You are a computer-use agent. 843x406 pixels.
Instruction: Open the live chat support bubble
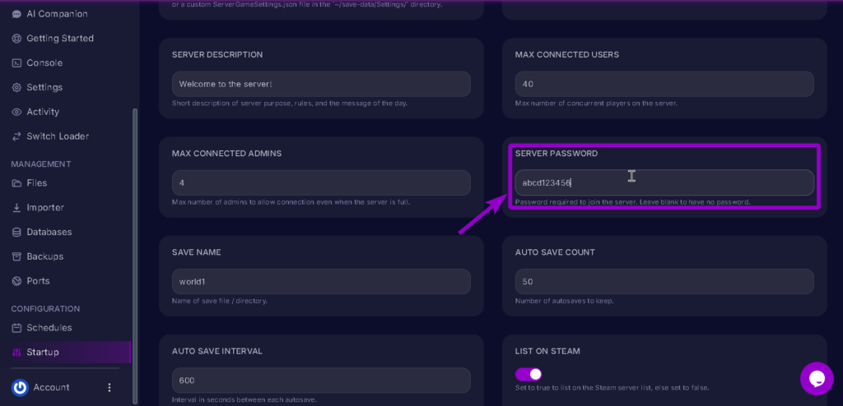(816, 378)
